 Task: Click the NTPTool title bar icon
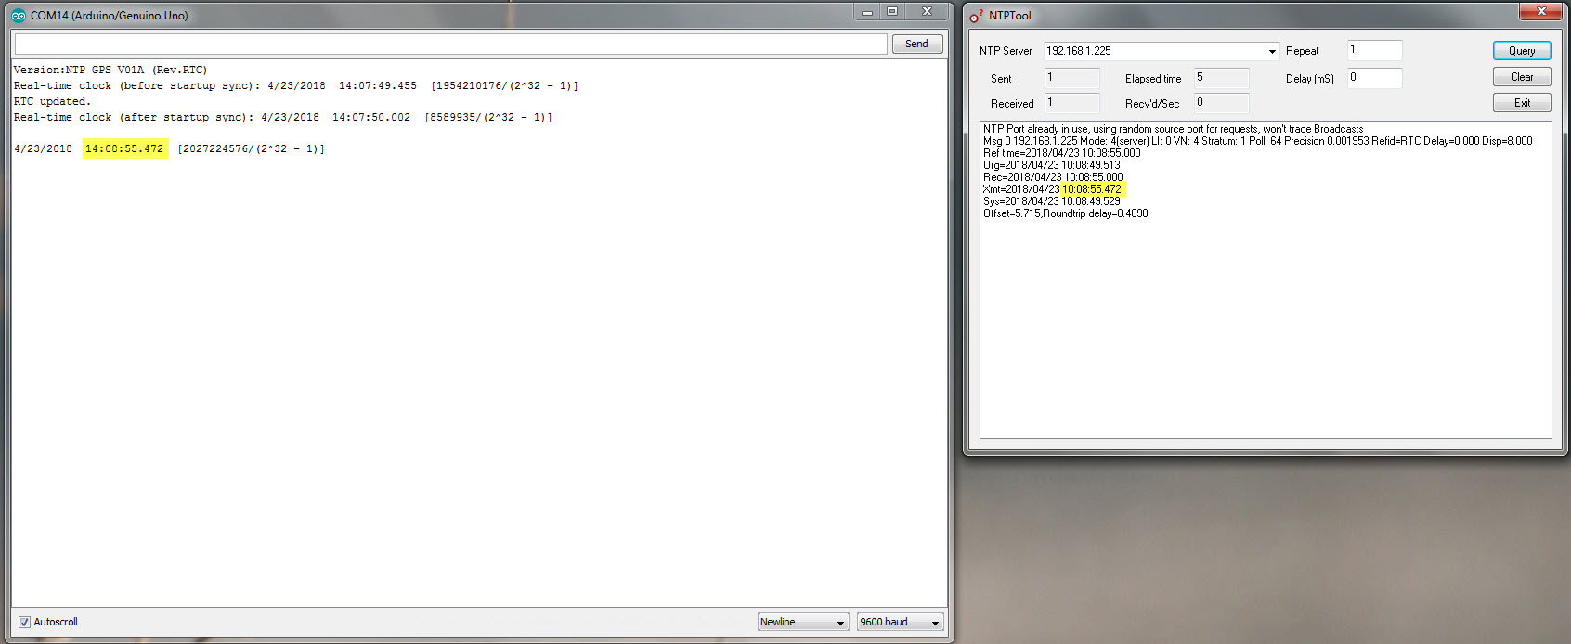pos(977,16)
